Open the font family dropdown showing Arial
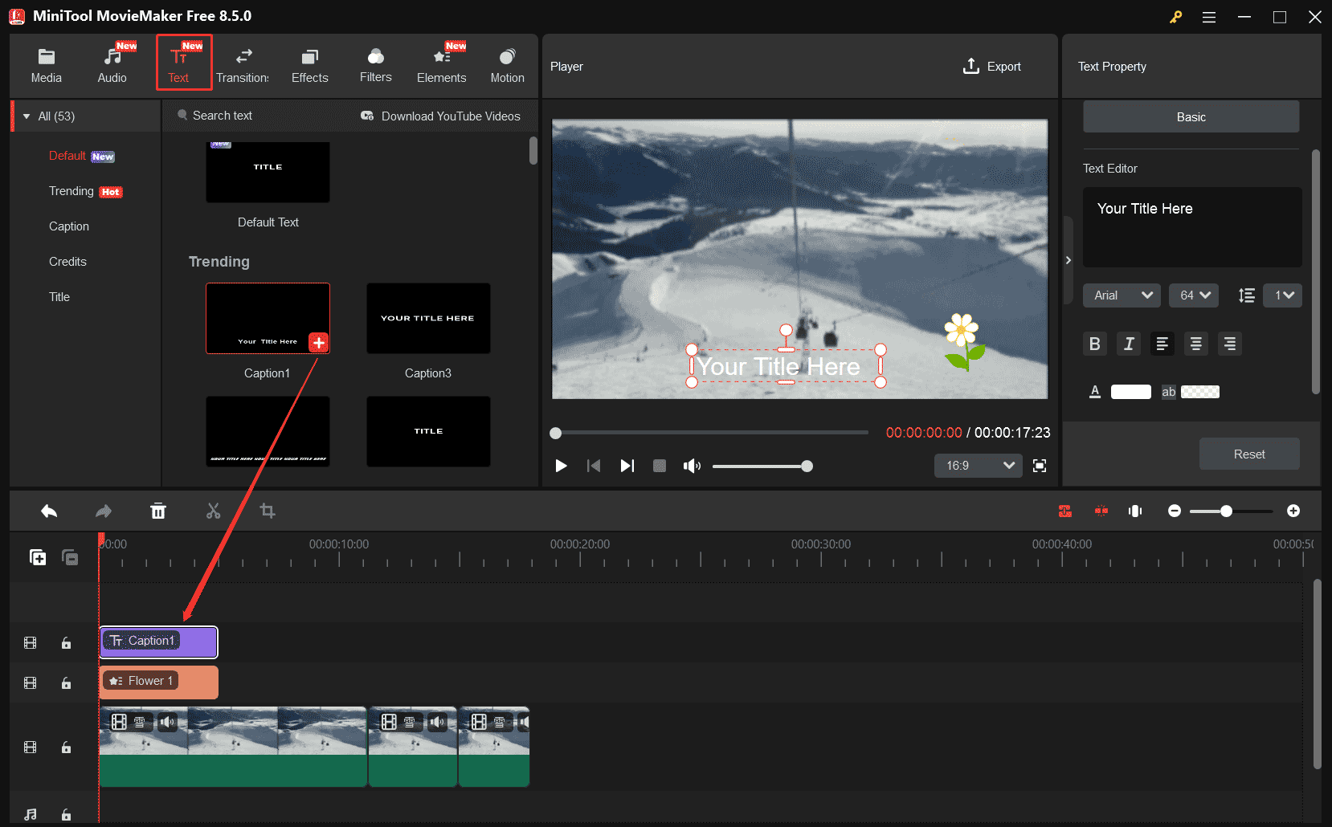This screenshot has height=827, width=1332. pyautogui.click(x=1122, y=295)
